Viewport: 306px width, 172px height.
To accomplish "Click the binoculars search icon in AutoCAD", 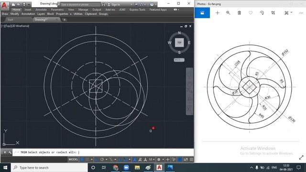I will coord(103,4).
